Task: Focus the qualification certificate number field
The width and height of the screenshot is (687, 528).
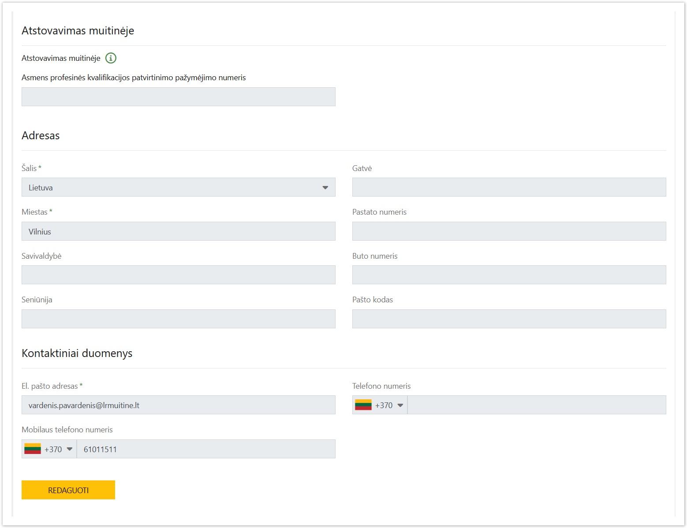Action: [179, 97]
